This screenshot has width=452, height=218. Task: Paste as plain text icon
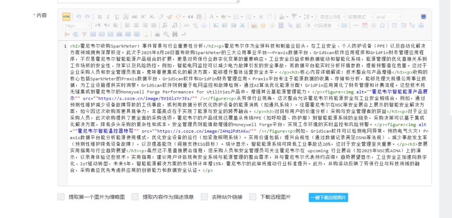coord(199,17)
